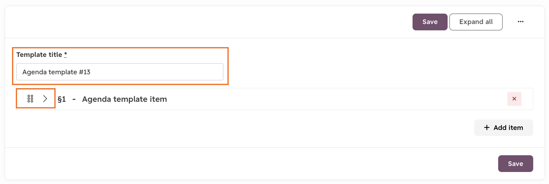
Task: Click the word 'Expand' in Expand all
Action: coord(471,22)
